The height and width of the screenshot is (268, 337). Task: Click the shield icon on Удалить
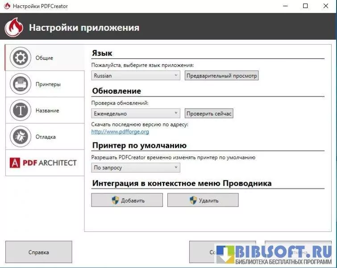pyautogui.click(x=193, y=200)
